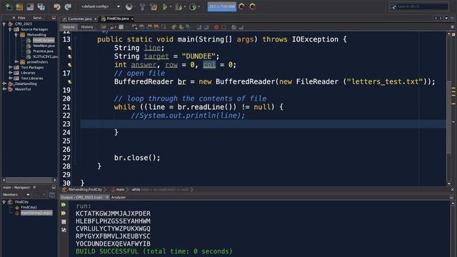Click the Comment icon in editor toolbar

tap(233, 27)
